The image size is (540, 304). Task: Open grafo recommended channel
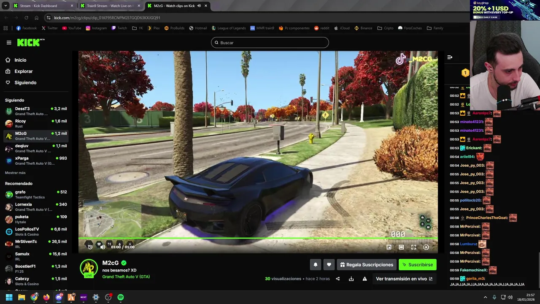point(36,195)
